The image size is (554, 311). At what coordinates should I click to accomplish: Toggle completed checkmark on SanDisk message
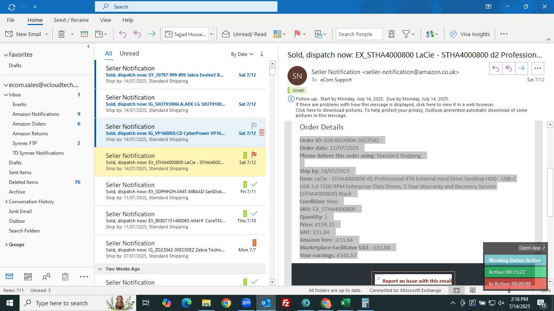pos(254,184)
